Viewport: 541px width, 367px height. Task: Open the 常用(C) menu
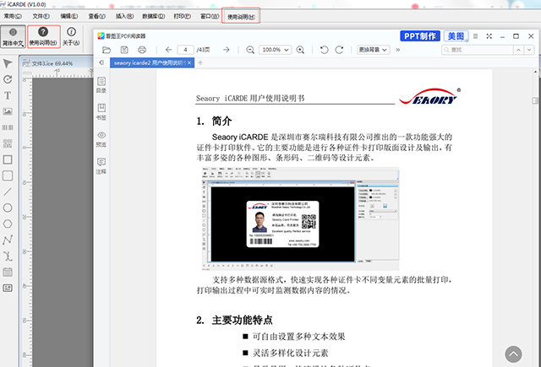pos(13,16)
